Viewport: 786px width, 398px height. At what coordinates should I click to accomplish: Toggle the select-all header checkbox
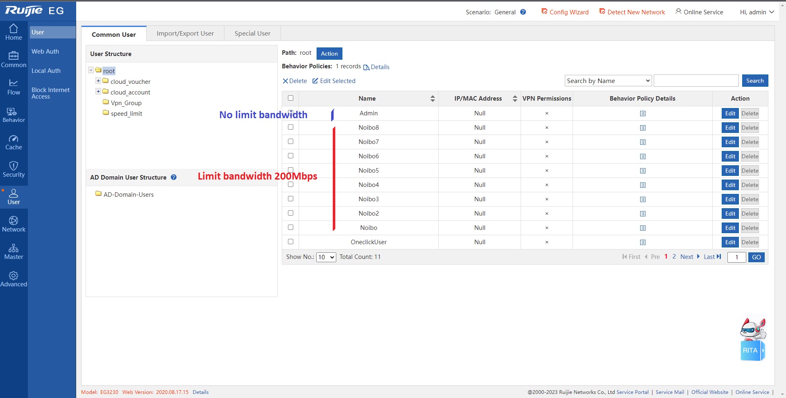[x=290, y=98]
